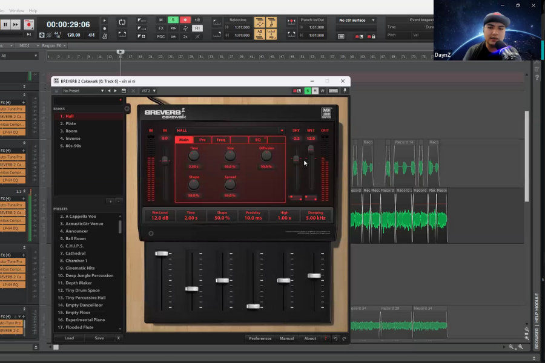Click the red question mark help icon
This screenshot has height=363, width=545.
tap(326, 339)
